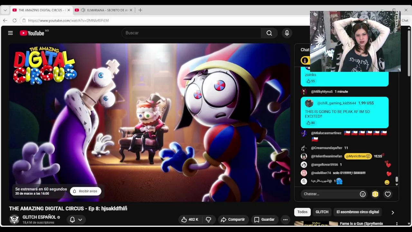Close the ELMARIANA tab
The width and height of the screenshot is (412, 232).
(x=131, y=10)
